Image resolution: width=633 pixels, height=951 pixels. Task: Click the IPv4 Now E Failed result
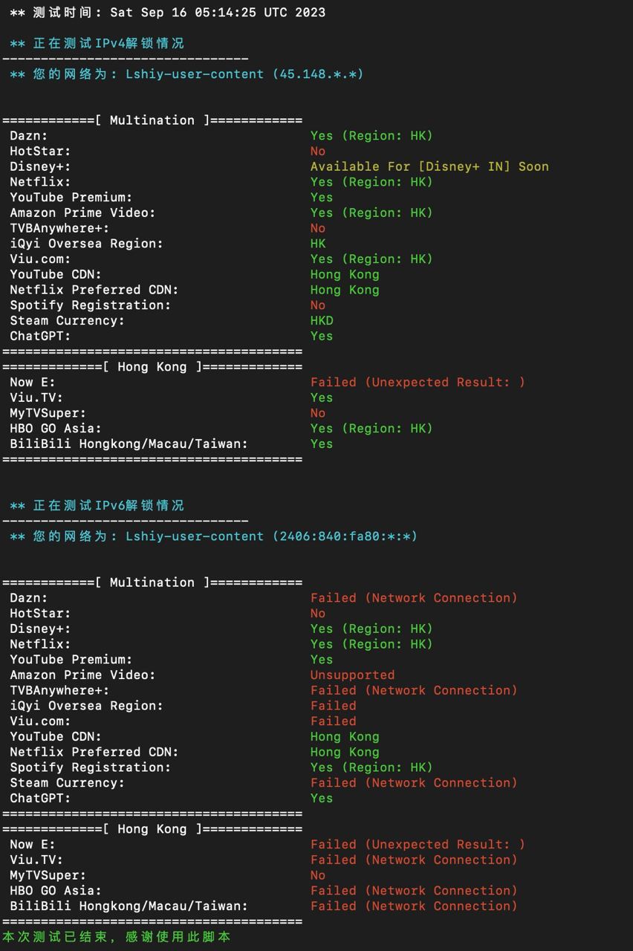(418, 383)
